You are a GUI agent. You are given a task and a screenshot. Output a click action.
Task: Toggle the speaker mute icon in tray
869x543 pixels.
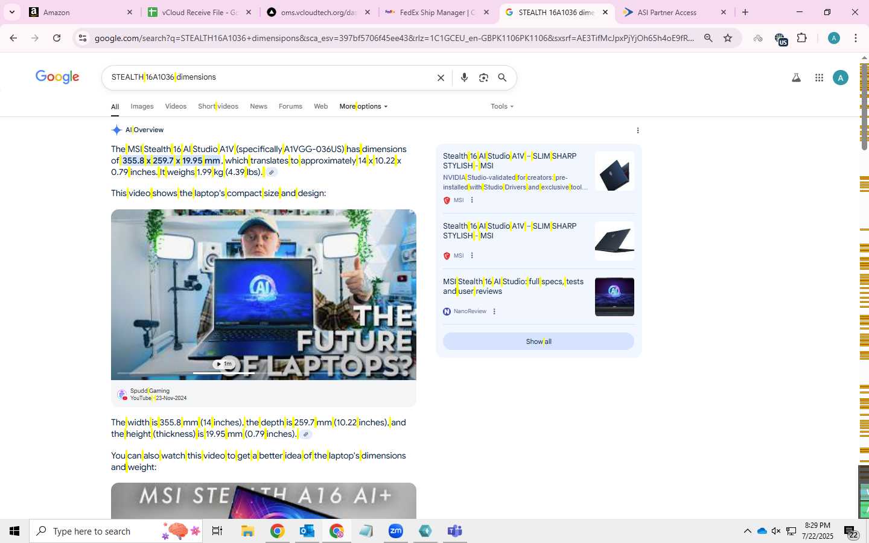pos(776,531)
